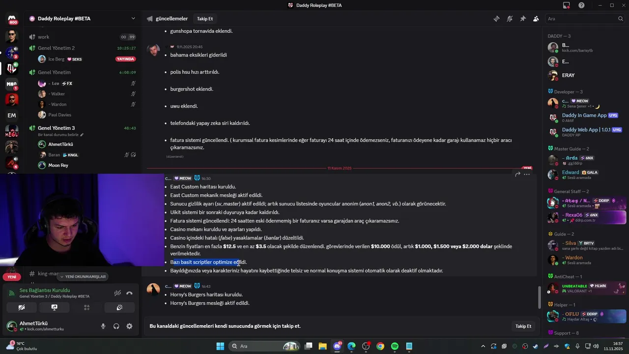
Task: Disconnect from the Genel Yönetim 3 voice call
Action: tap(129, 293)
